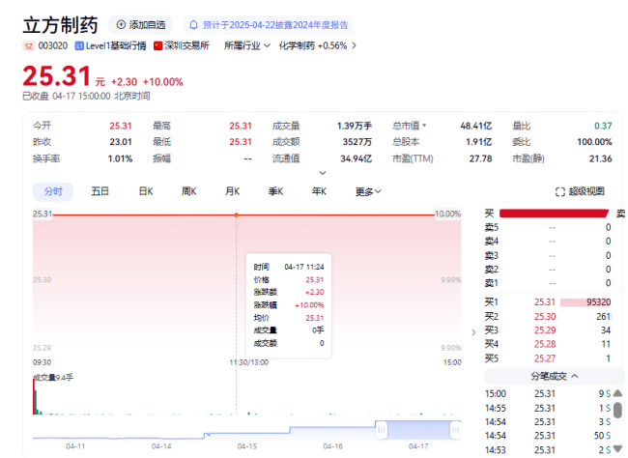
Task: Click the stock code 003020
Action: [53, 46]
